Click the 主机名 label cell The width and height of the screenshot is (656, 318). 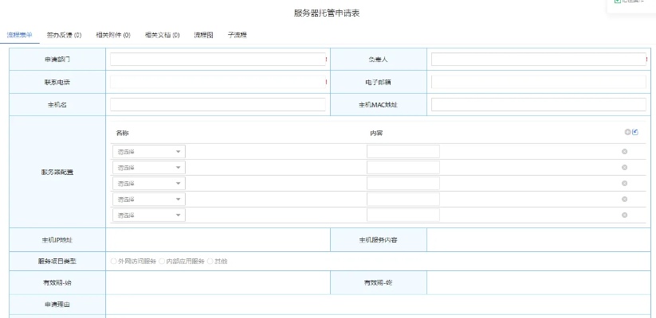point(57,105)
